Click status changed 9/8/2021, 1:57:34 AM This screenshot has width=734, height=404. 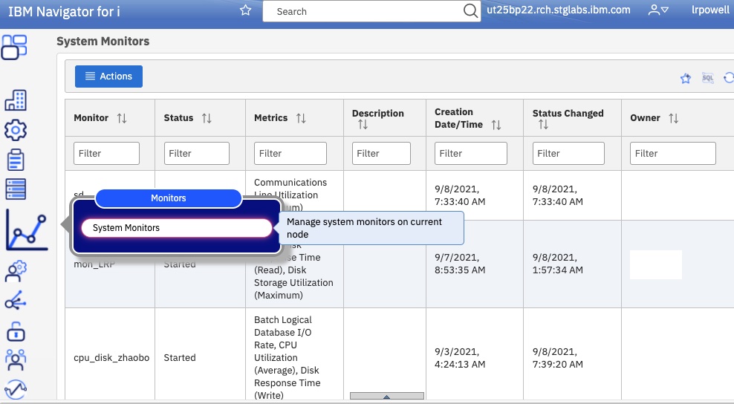pos(557,264)
